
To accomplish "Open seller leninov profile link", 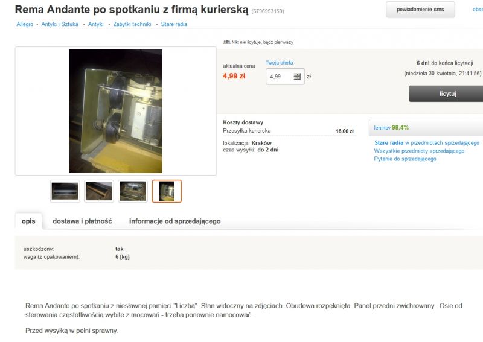I will [x=382, y=128].
